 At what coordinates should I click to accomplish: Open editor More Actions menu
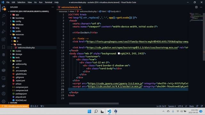pos(201,7)
